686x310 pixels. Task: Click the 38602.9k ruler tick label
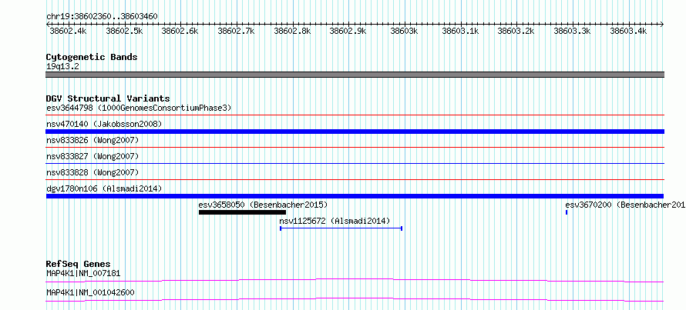tap(348, 31)
